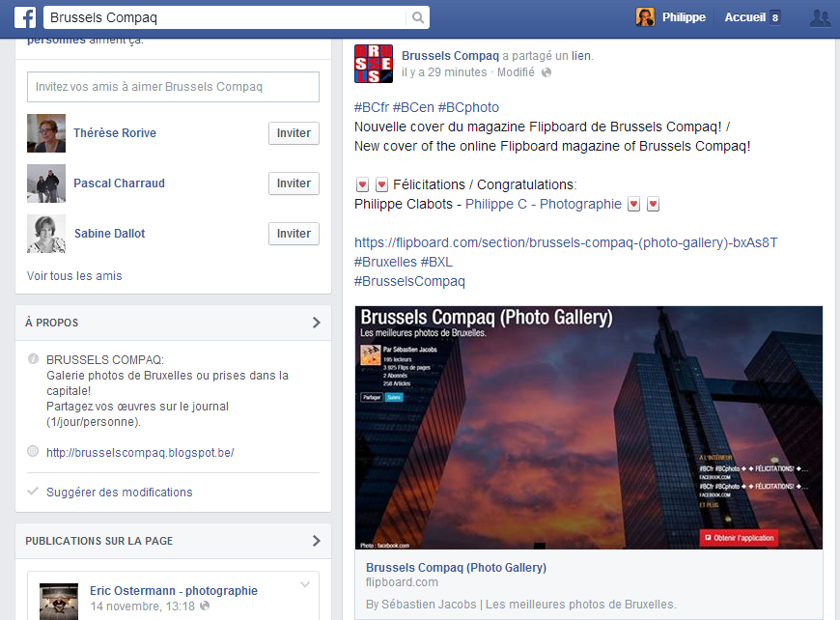Screen dimensions: 840x620
Task: Invite Sabine Dallot
Action: 294,234
